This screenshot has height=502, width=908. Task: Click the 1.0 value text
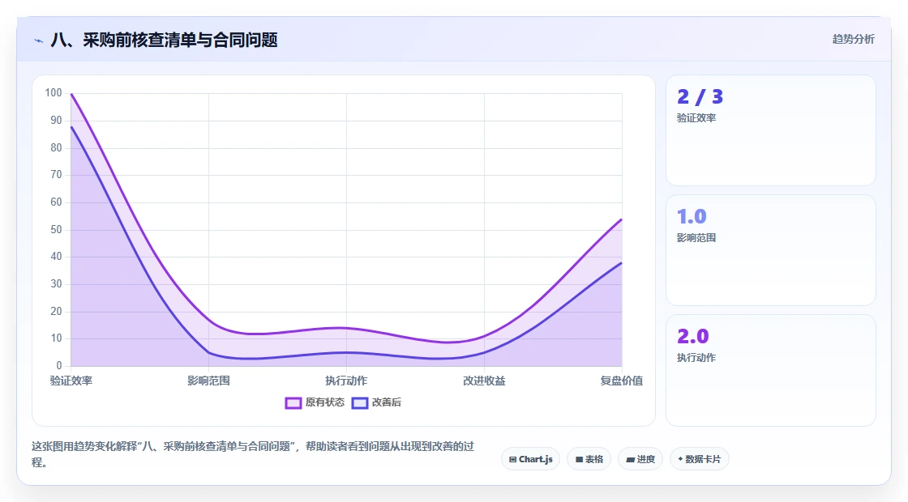point(692,216)
